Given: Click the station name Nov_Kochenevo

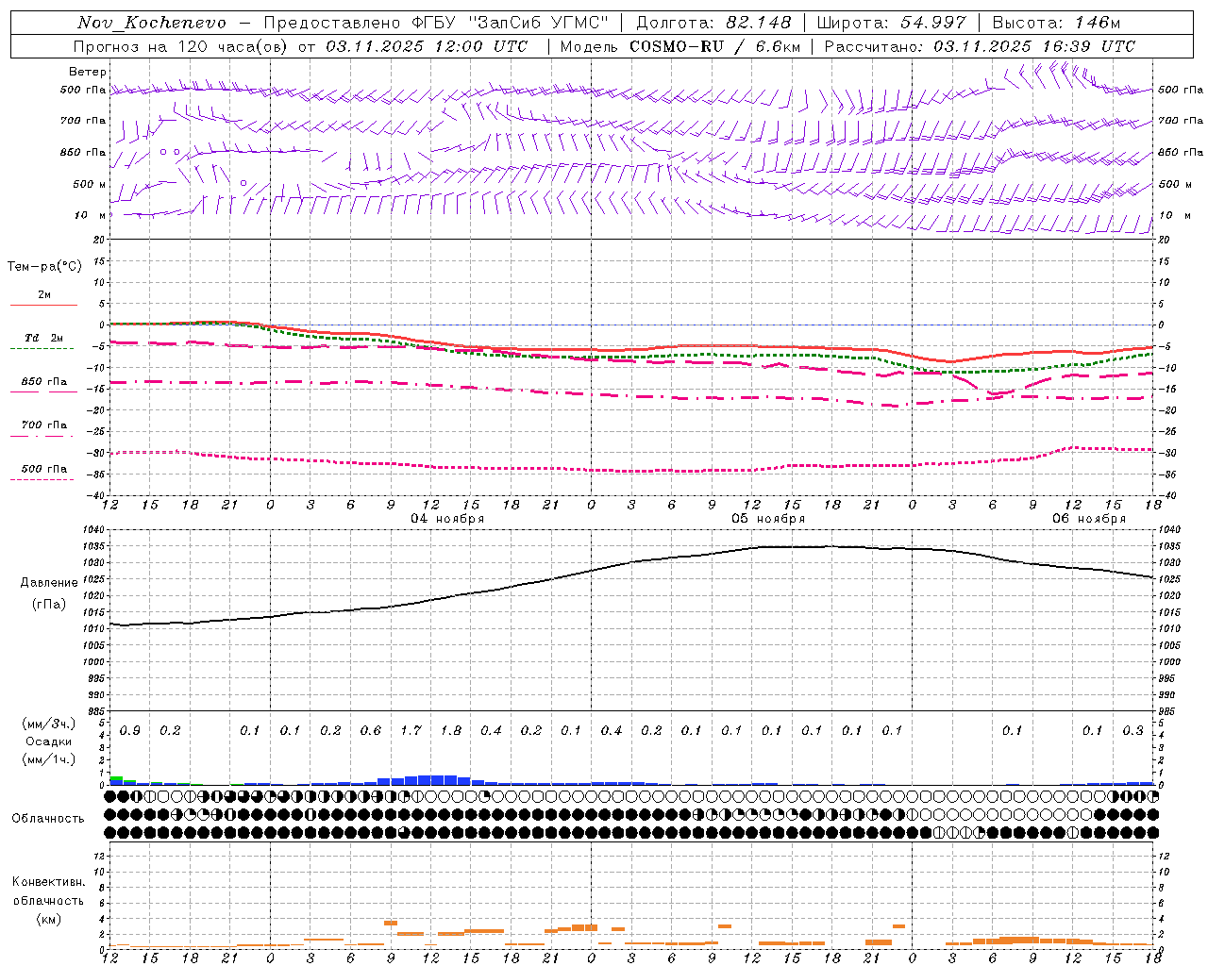Looking at the screenshot, I should tap(152, 23).
